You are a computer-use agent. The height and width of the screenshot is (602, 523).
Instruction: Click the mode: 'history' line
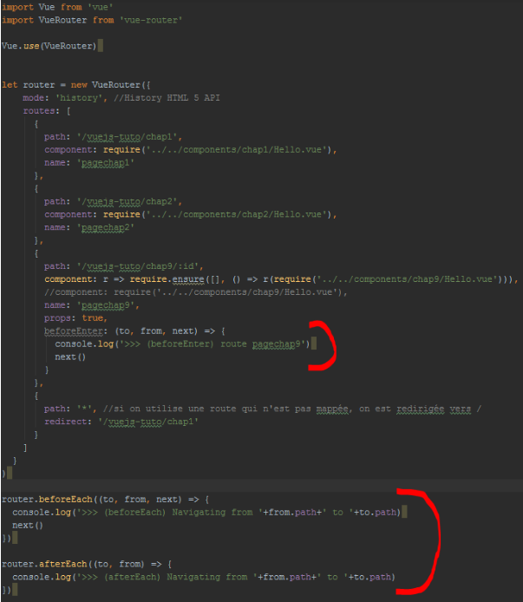(x=121, y=98)
